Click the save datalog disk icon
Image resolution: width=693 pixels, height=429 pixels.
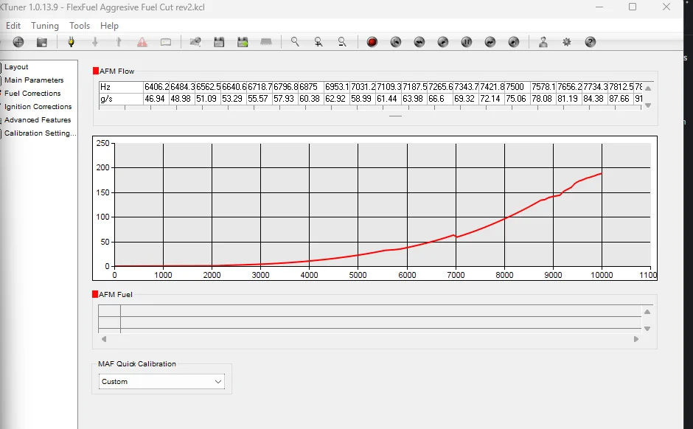[219, 42]
